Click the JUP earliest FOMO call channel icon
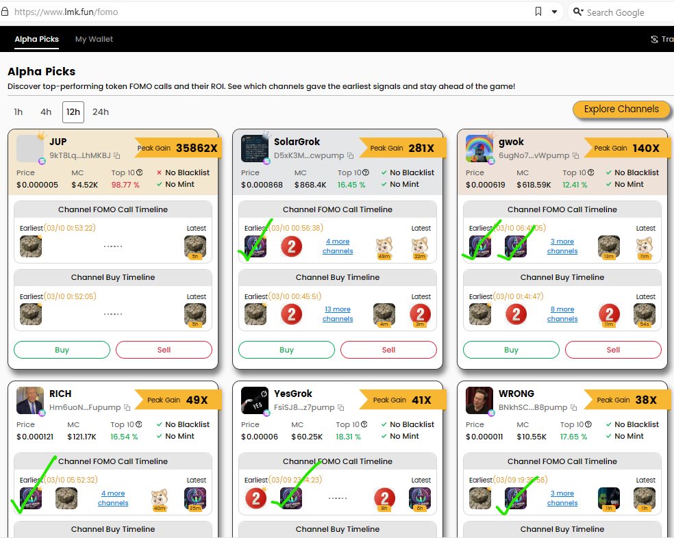This screenshot has height=538, width=674. click(x=31, y=246)
